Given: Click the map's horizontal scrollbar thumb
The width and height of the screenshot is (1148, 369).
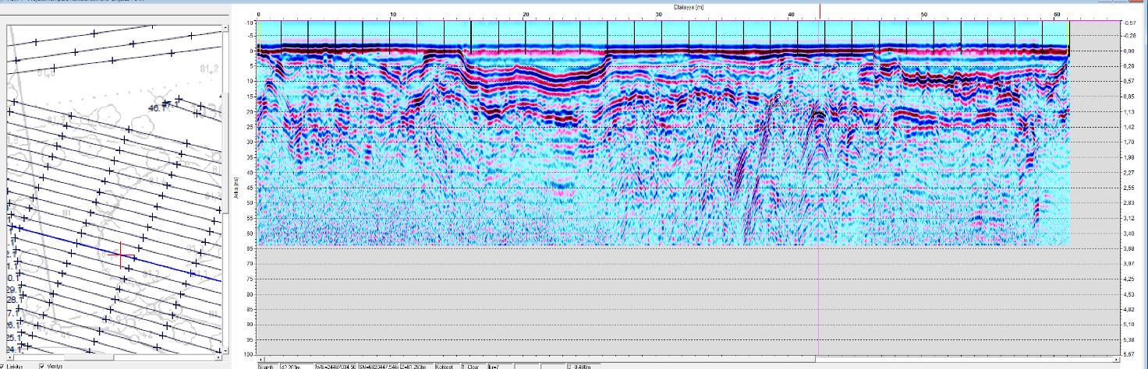Looking at the screenshot, I should (x=89, y=357).
